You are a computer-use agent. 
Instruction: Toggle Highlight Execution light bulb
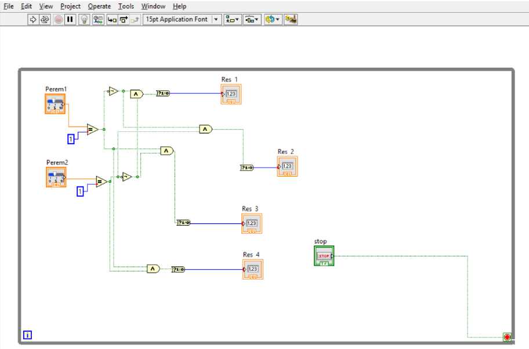click(84, 19)
